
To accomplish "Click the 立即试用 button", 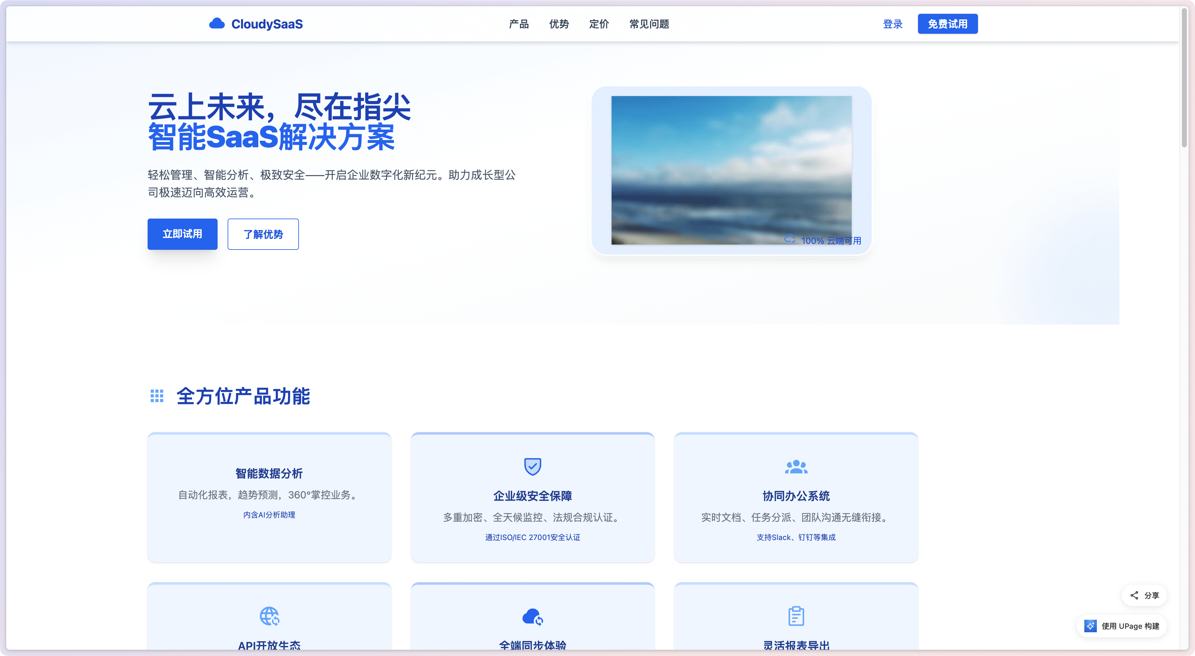I will (x=182, y=234).
